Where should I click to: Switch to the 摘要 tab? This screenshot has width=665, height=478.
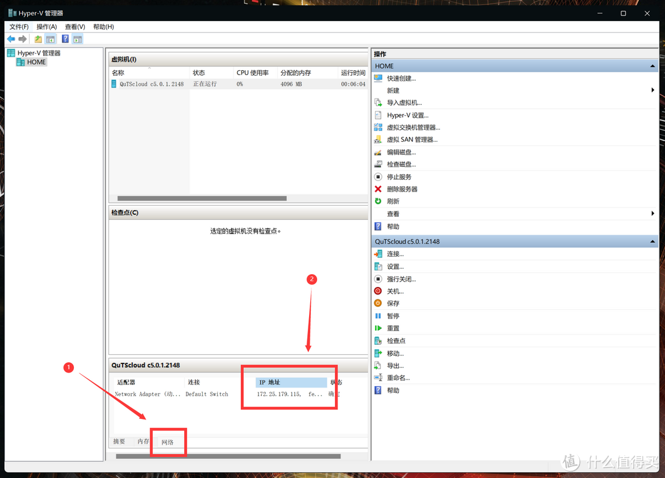tap(119, 442)
